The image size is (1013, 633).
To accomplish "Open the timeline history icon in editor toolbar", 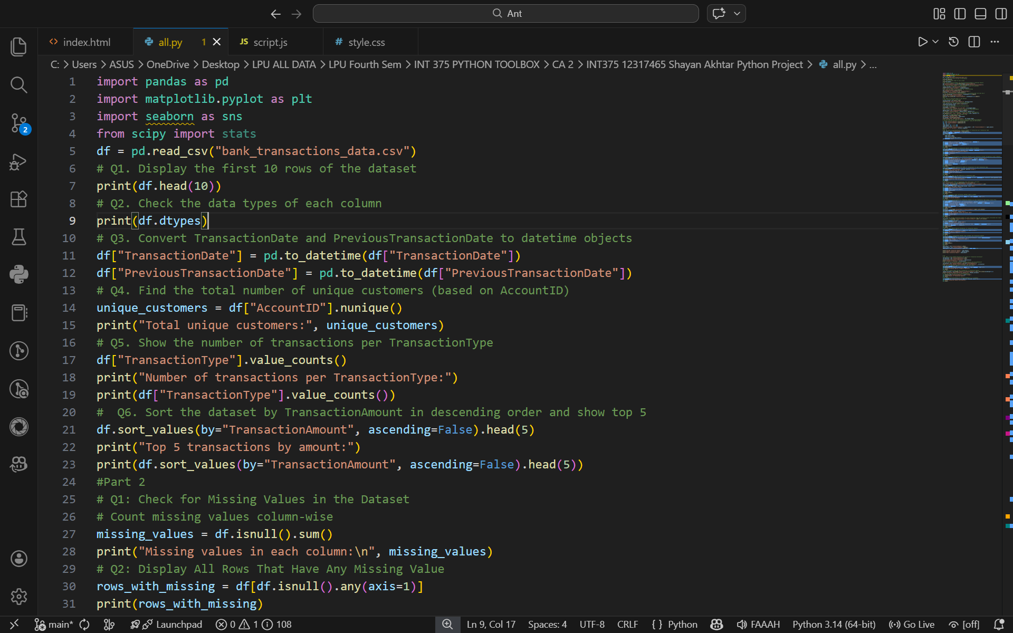I will pyautogui.click(x=953, y=42).
